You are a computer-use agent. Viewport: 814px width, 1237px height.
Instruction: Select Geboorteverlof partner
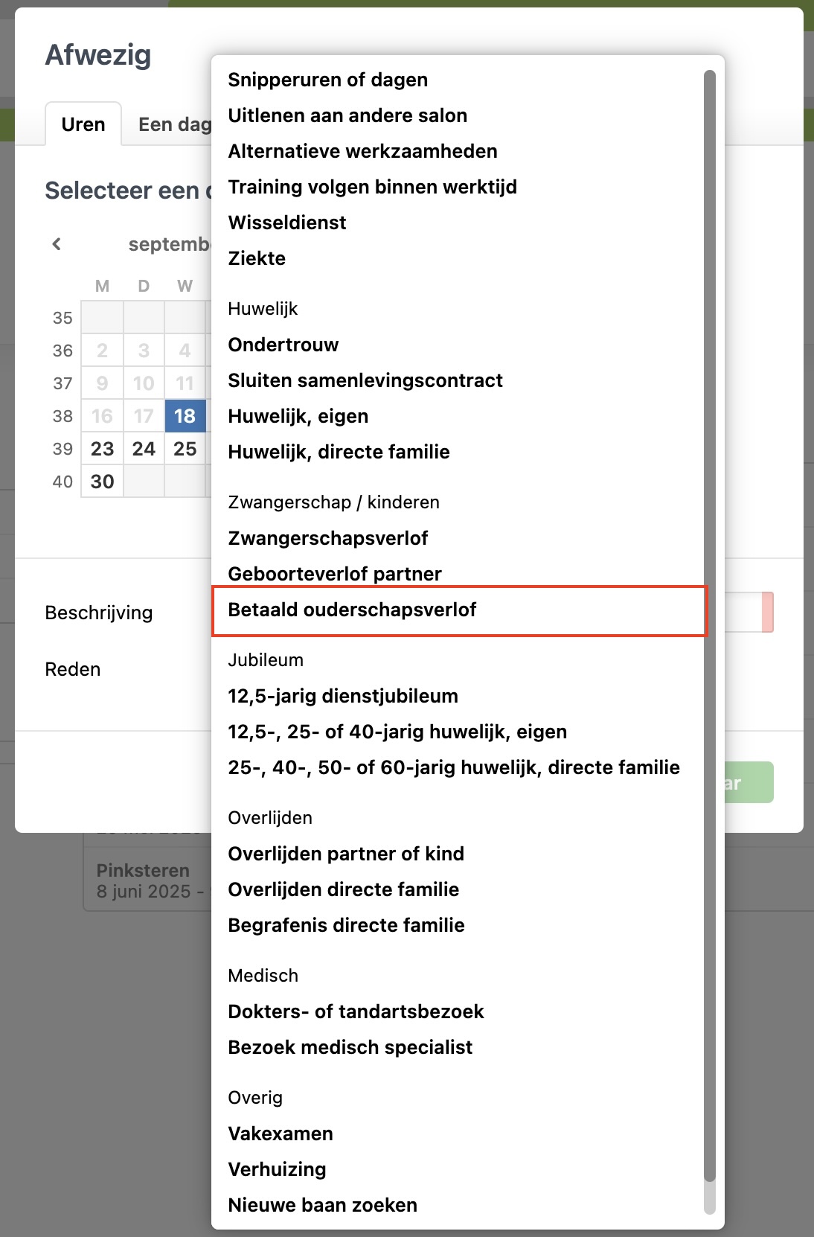334,575
